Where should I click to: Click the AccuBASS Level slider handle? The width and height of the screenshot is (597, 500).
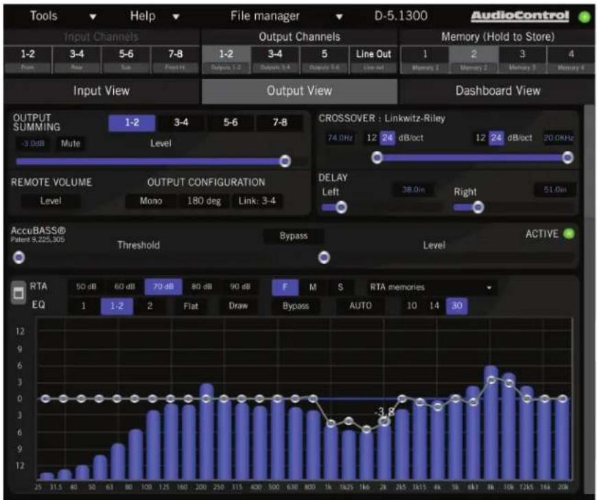click(x=324, y=258)
